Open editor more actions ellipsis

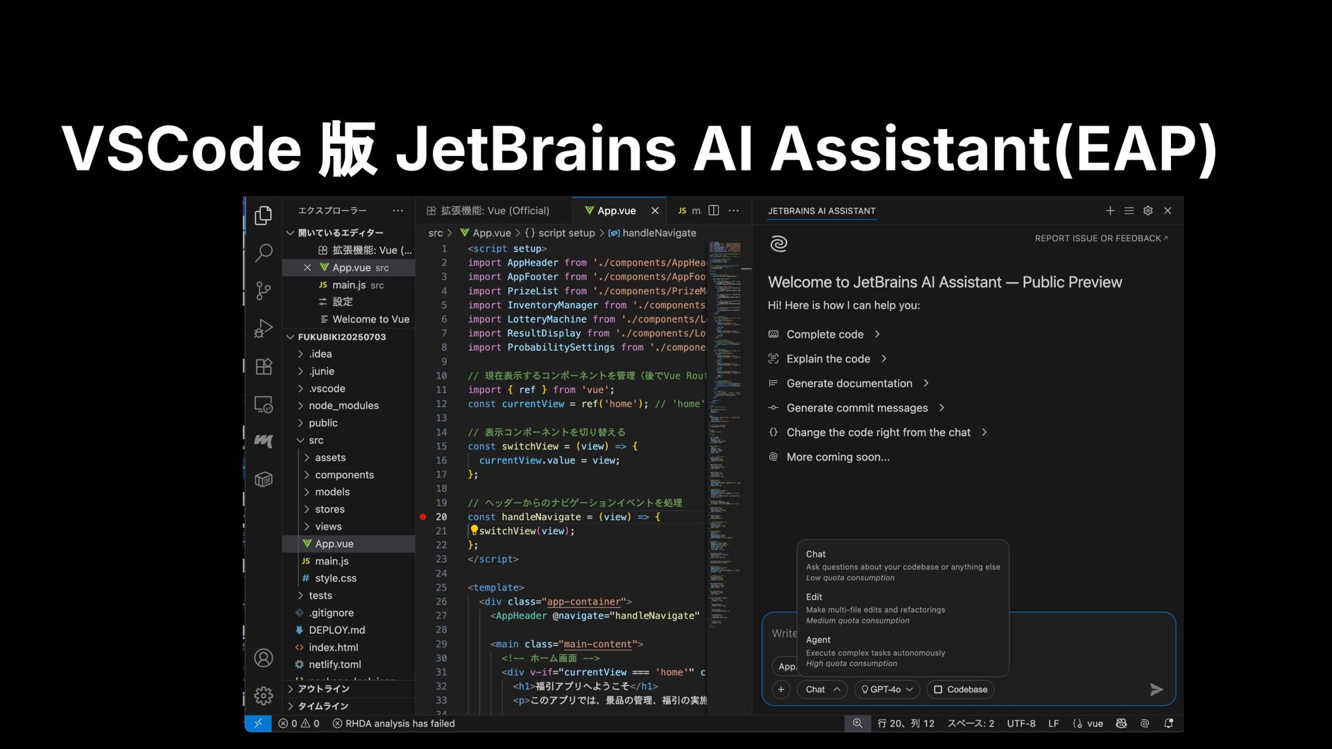click(734, 211)
